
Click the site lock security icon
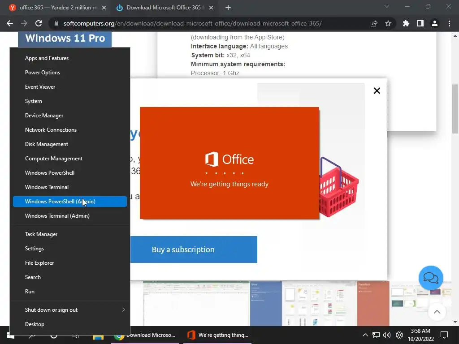56,23
